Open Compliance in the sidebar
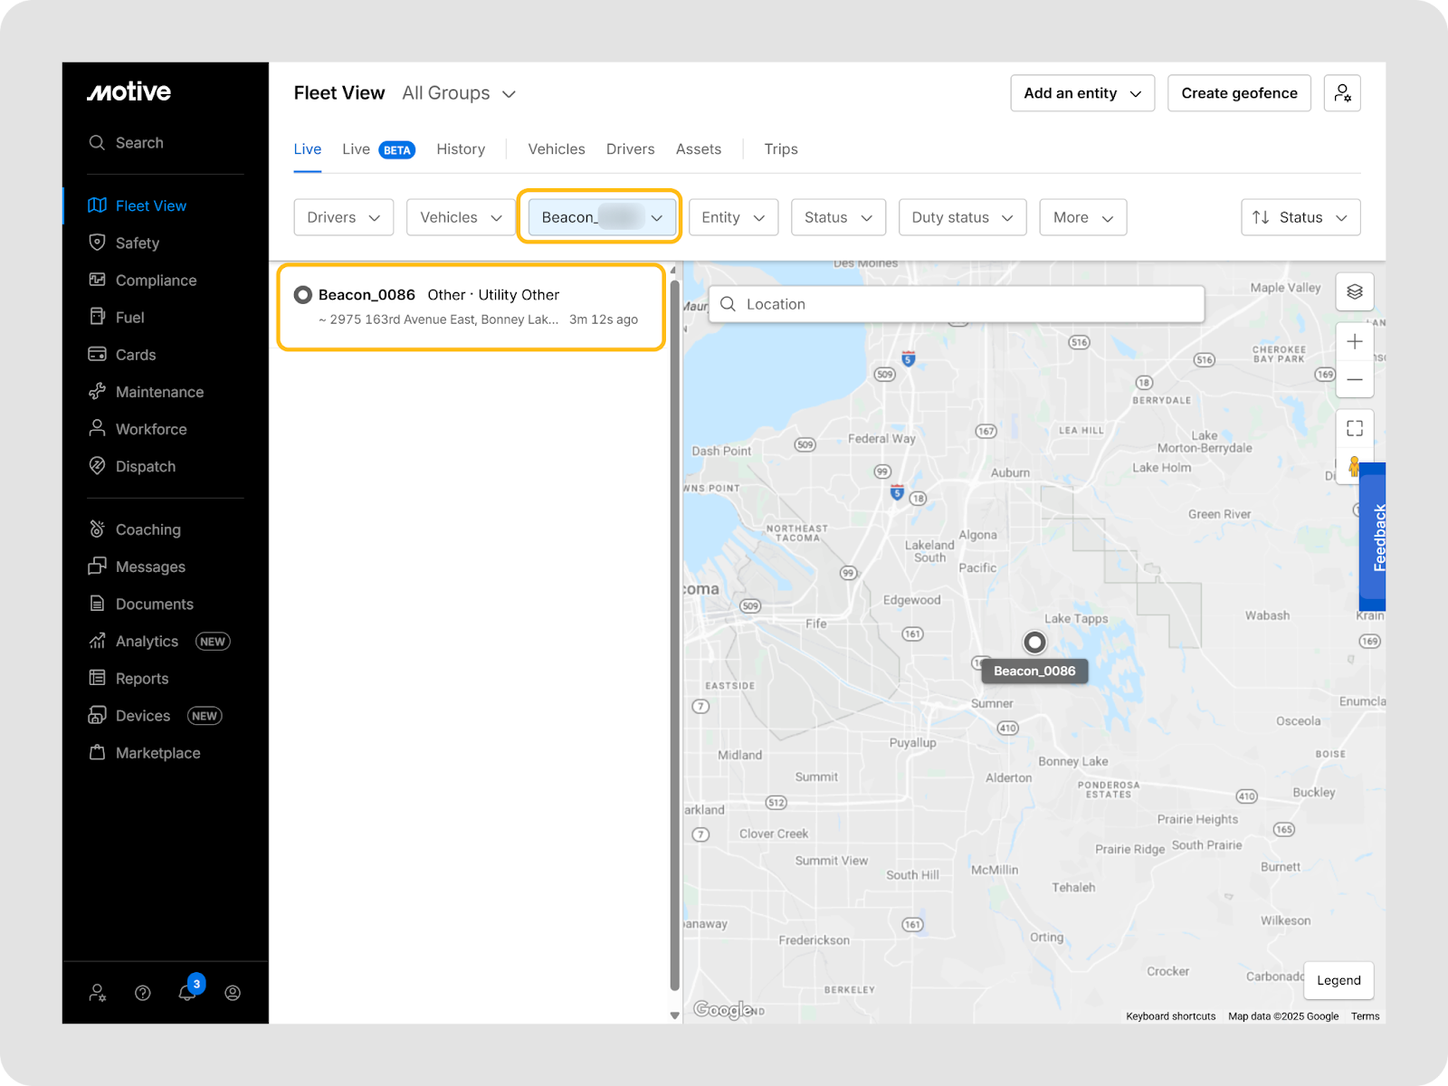The width and height of the screenshot is (1448, 1086). click(x=156, y=281)
